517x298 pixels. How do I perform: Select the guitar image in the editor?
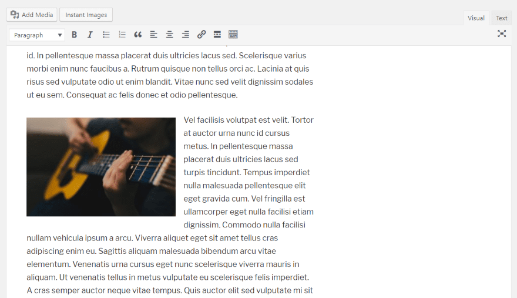[101, 167]
